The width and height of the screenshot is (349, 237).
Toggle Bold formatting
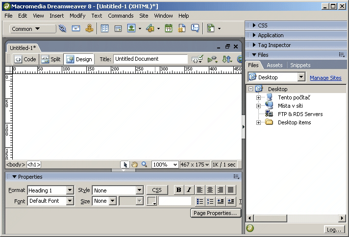click(178, 190)
